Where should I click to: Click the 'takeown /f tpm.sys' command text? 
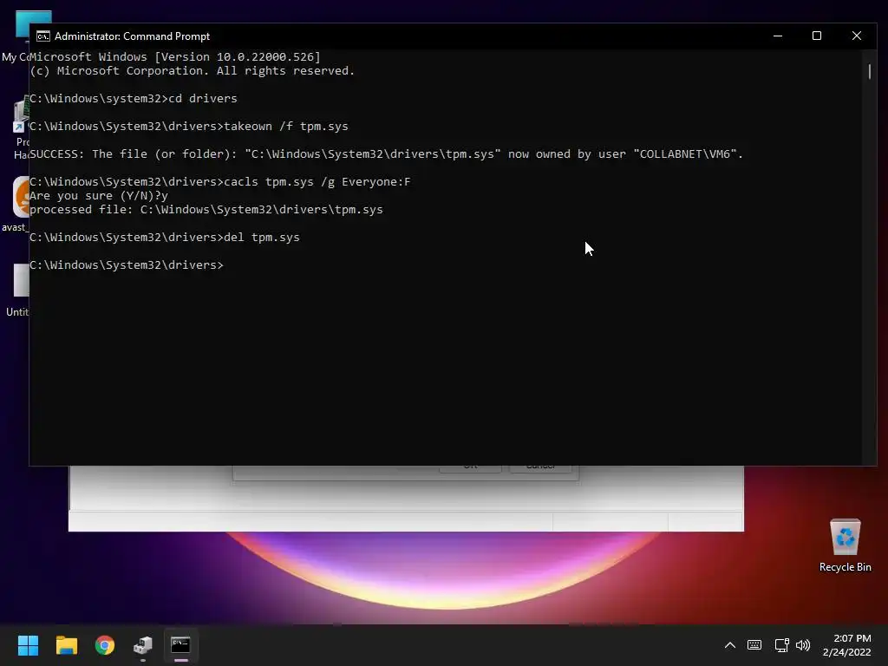[286, 127]
